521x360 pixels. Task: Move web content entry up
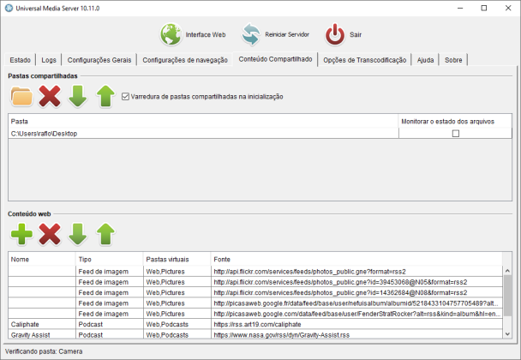coord(105,234)
